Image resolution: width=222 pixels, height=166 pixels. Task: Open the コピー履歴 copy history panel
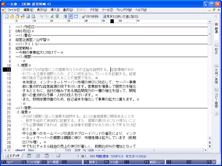click(216, 97)
